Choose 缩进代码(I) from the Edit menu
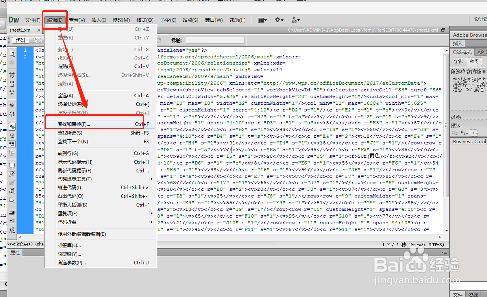Screen dimensions: 487x297 [x=100, y=187]
